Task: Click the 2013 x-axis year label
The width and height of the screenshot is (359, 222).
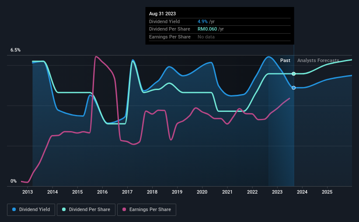Action: (x=28, y=192)
